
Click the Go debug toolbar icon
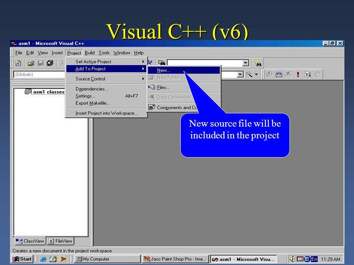click(308, 74)
